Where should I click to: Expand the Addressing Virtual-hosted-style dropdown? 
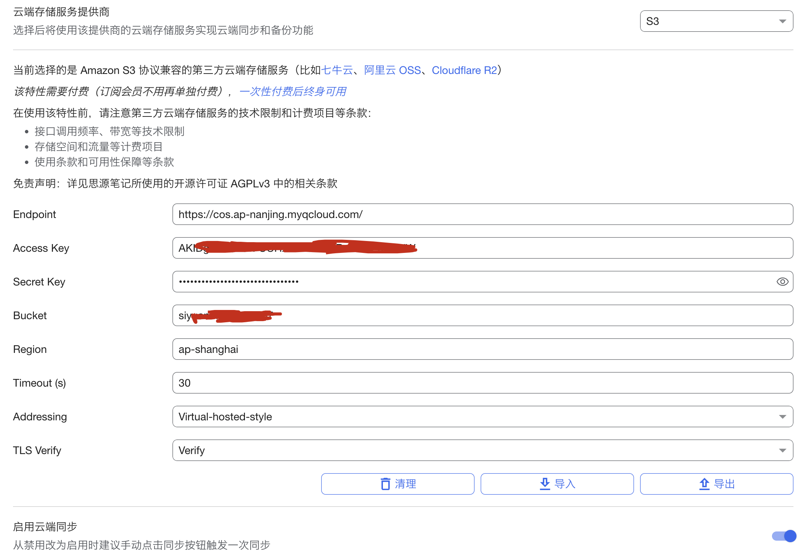482,417
